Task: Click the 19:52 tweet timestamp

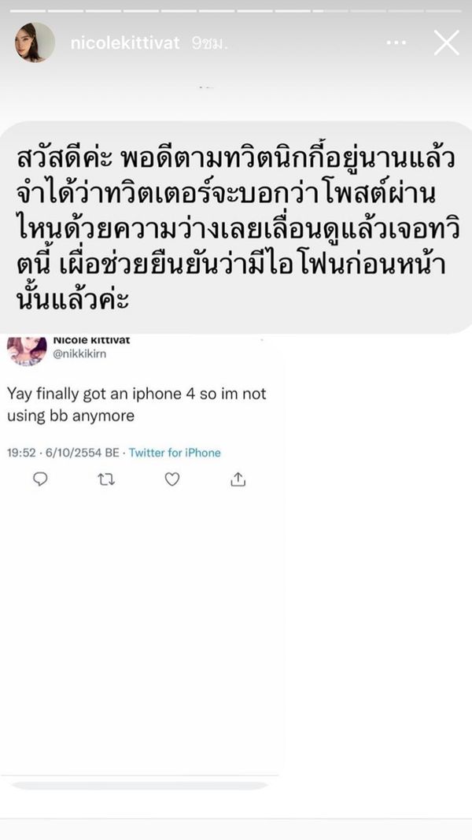Action: 21,453
